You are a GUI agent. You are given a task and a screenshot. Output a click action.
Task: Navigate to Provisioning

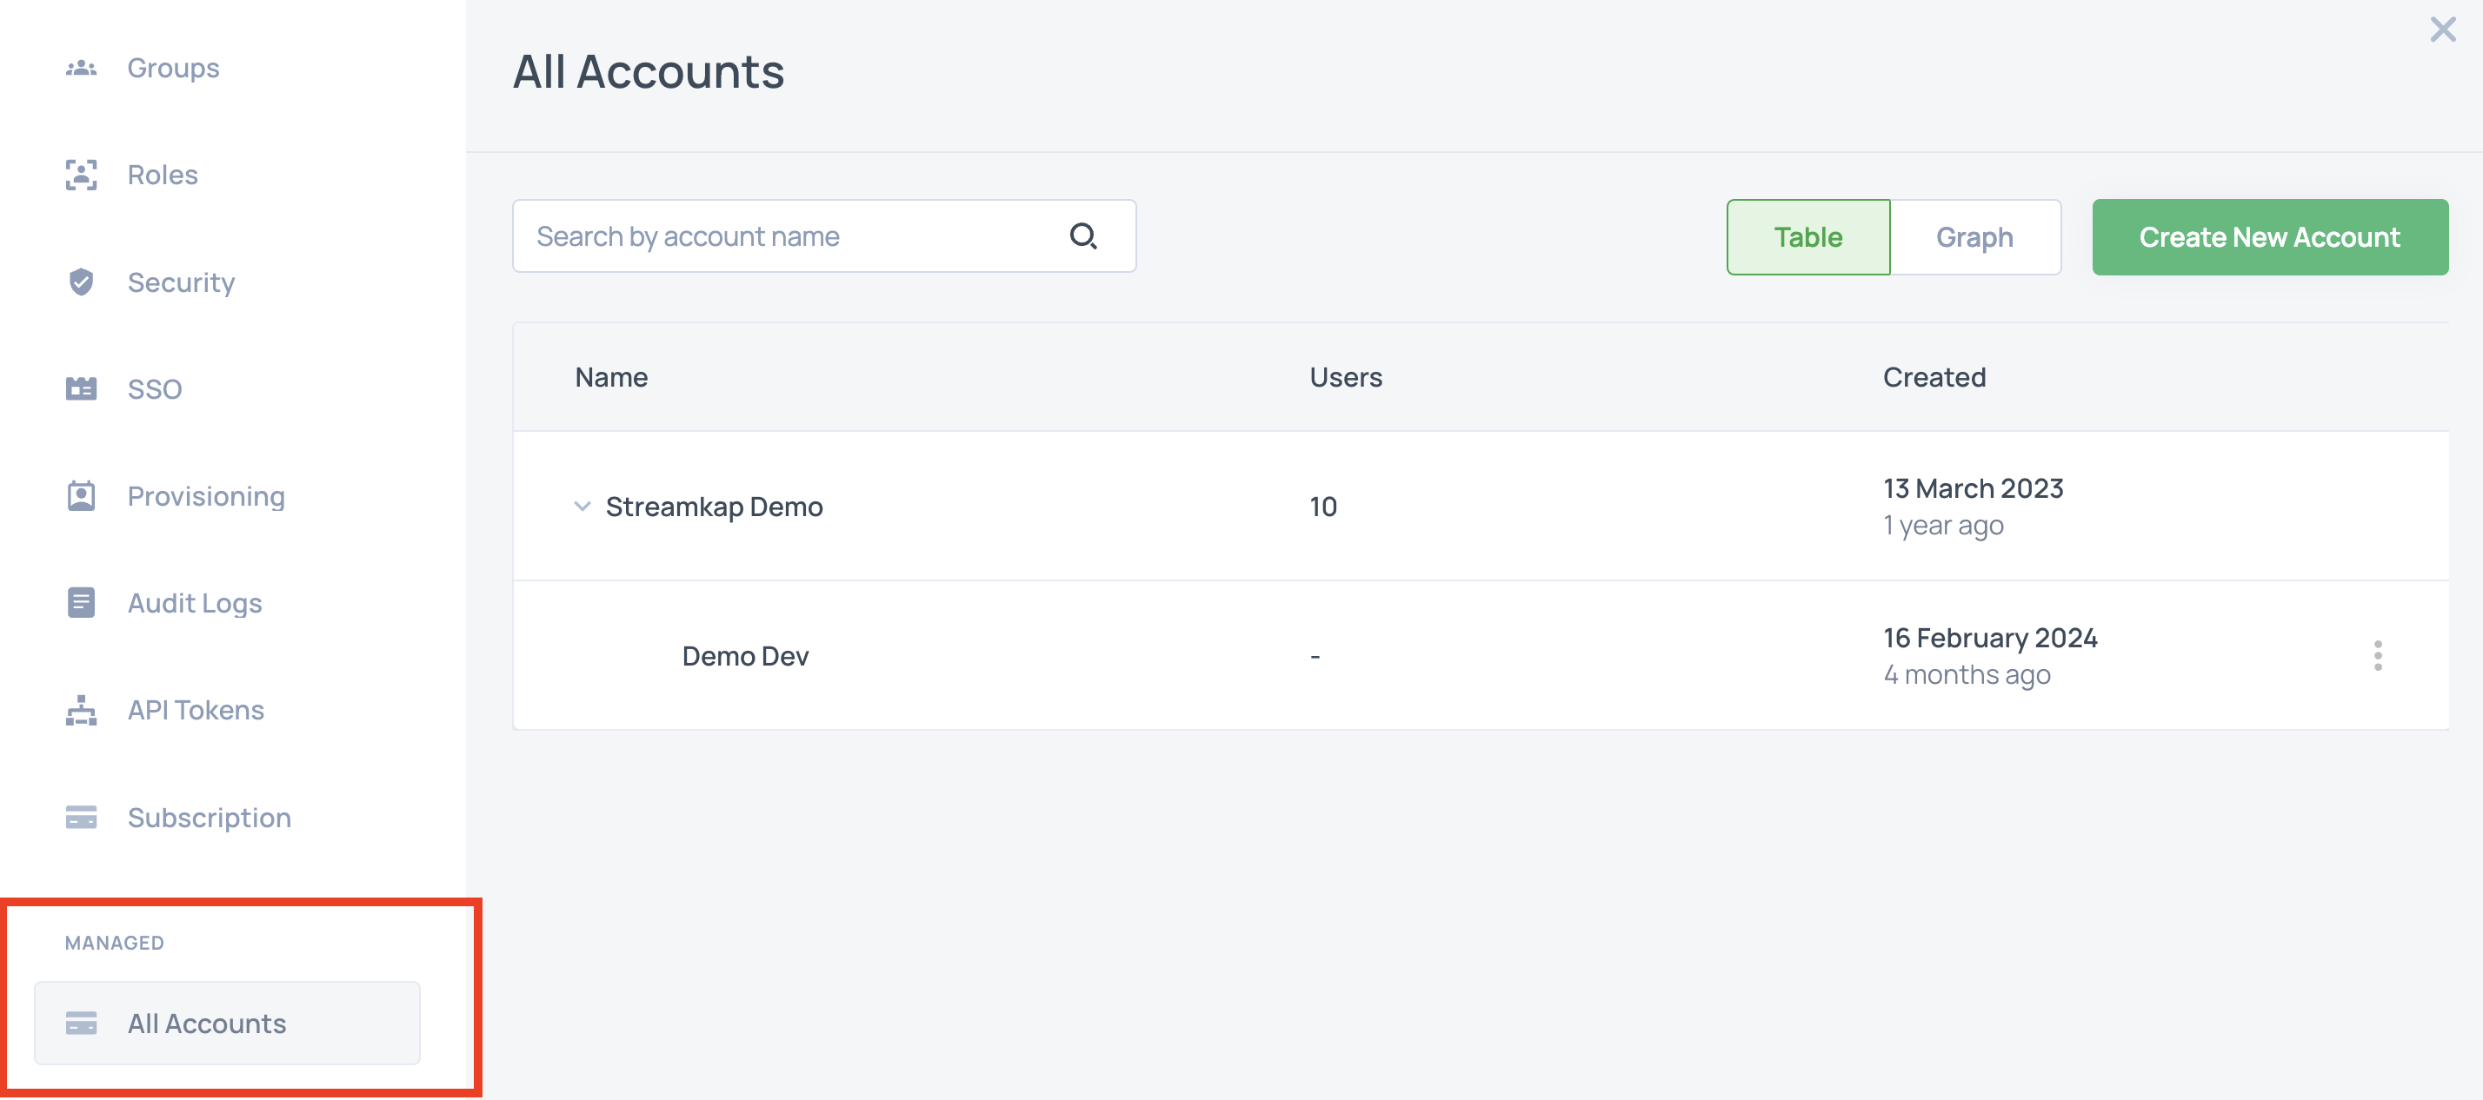click(206, 496)
